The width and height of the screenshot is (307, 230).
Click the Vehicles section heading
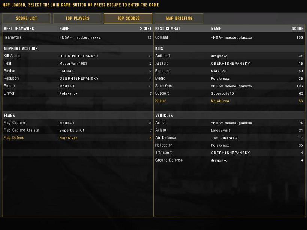(x=164, y=115)
